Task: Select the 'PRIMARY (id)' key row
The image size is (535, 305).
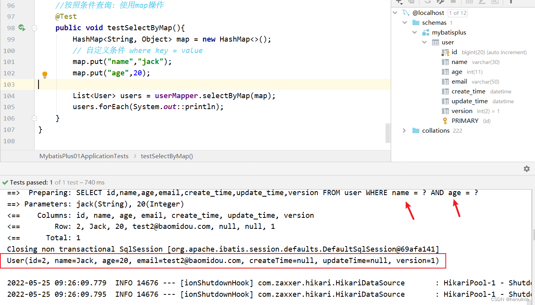Action: click(x=463, y=121)
